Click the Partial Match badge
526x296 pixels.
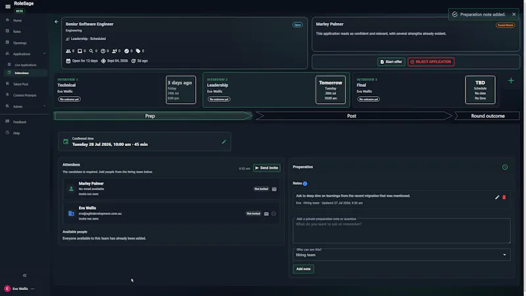click(505, 25)
